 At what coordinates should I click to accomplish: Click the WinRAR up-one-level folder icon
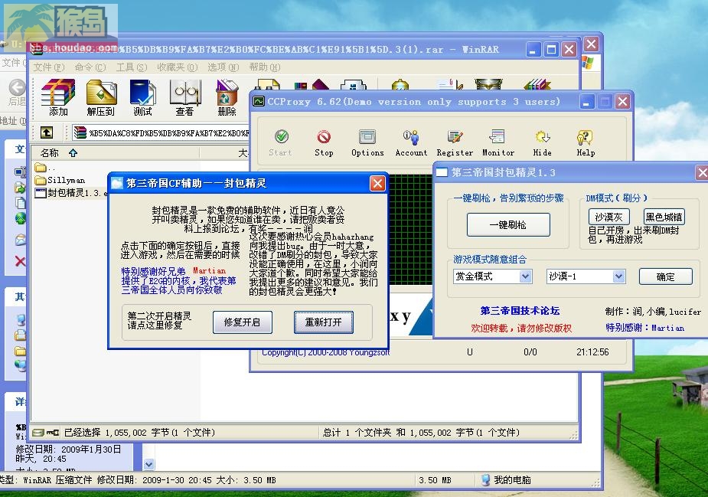coord(47,132)
